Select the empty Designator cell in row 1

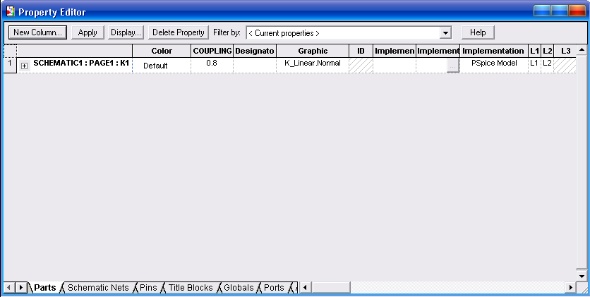[x=255, y=65]
